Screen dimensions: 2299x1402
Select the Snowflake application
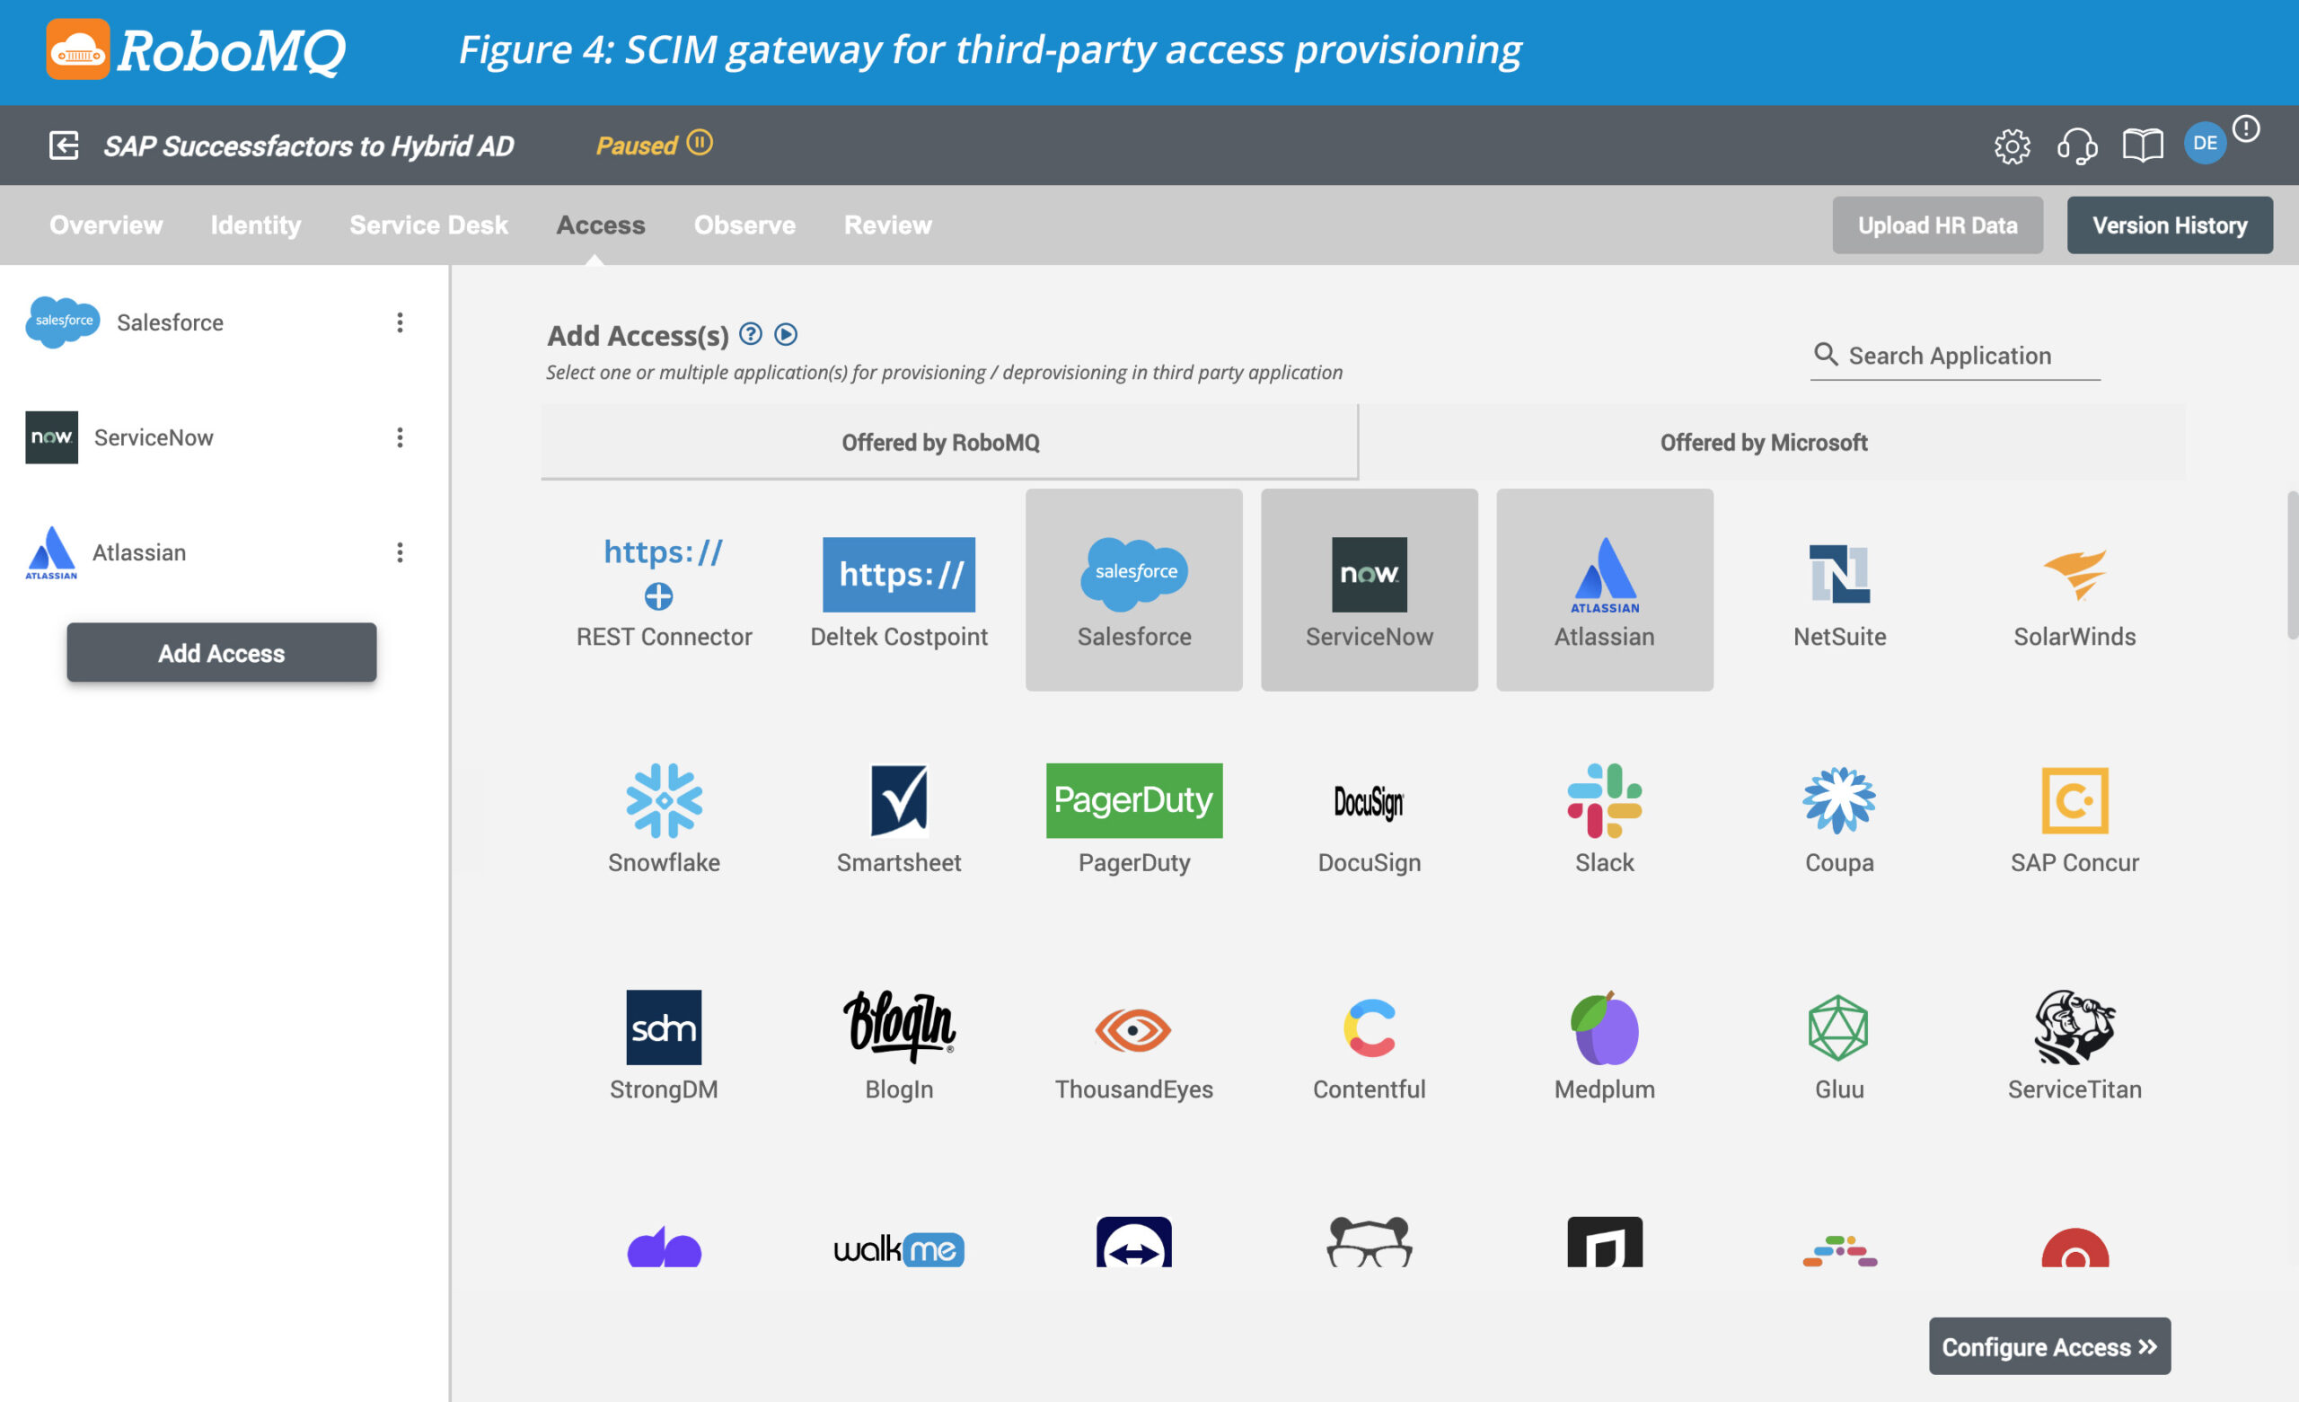(x=664, y=817)
